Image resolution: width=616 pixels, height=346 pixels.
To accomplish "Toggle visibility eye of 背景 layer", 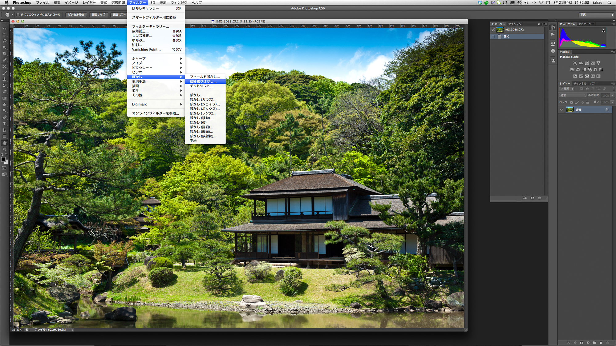I will [561, 110].
